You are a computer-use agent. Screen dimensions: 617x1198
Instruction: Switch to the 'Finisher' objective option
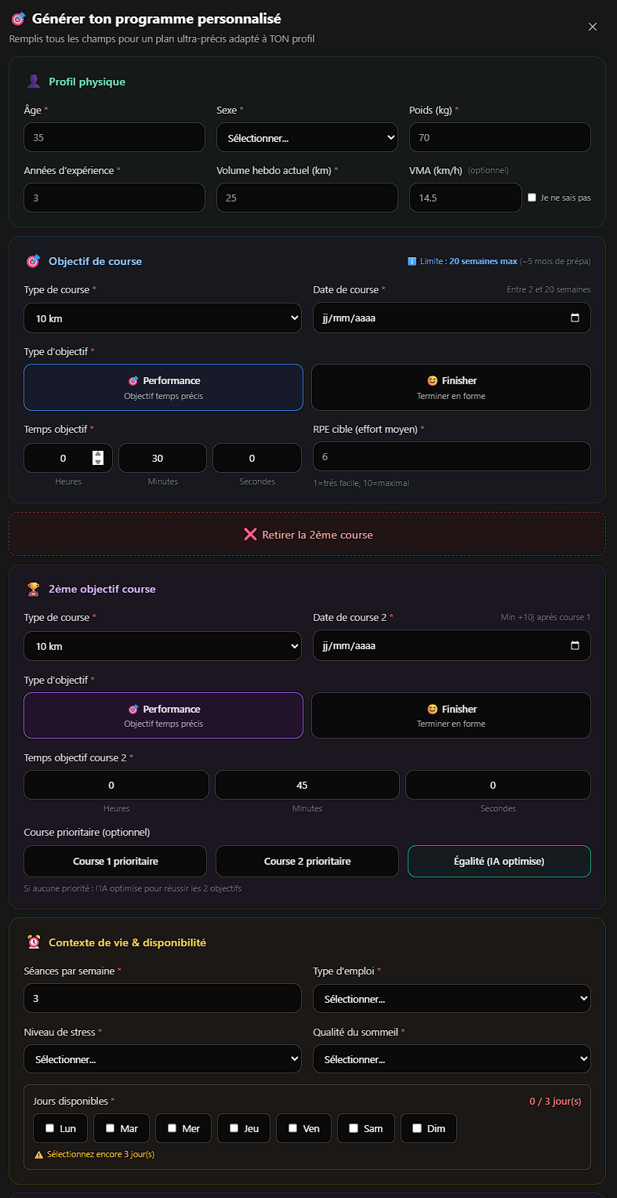pos(451,387)
